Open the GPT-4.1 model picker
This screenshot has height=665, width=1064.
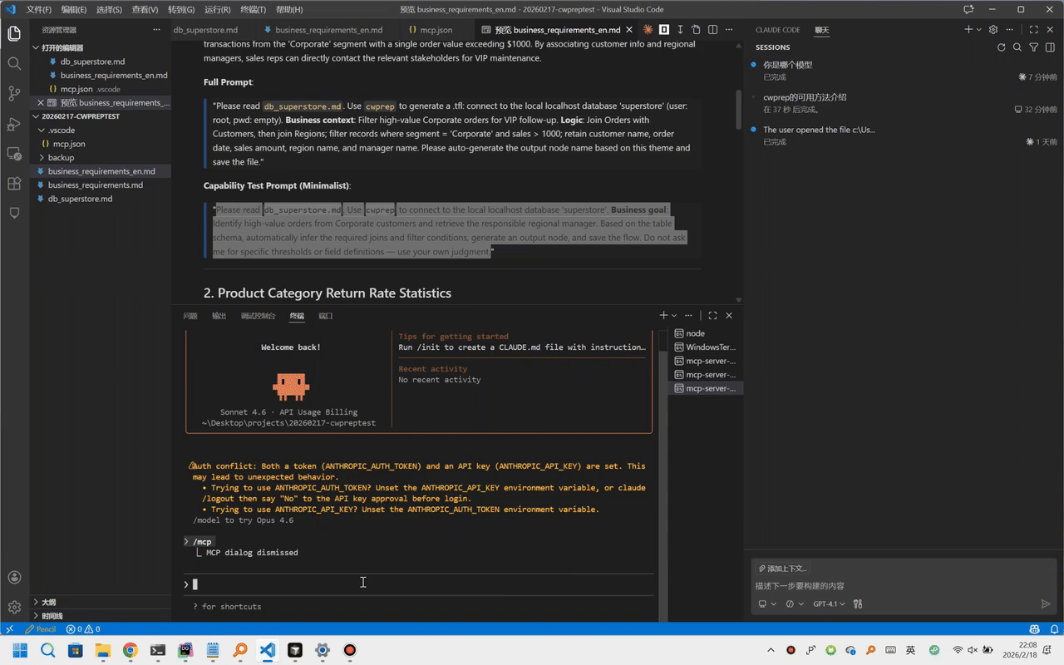pos(829,604)
